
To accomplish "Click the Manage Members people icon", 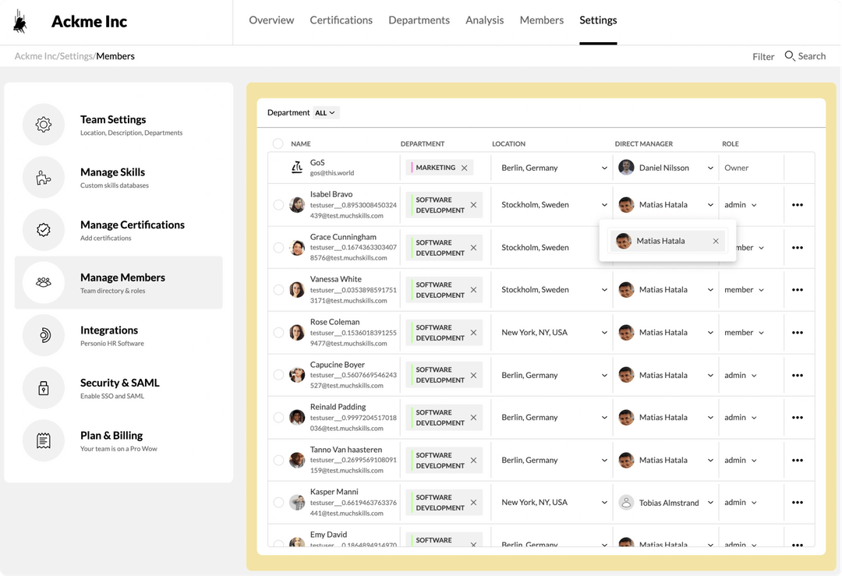I will (x=44, y=283).
